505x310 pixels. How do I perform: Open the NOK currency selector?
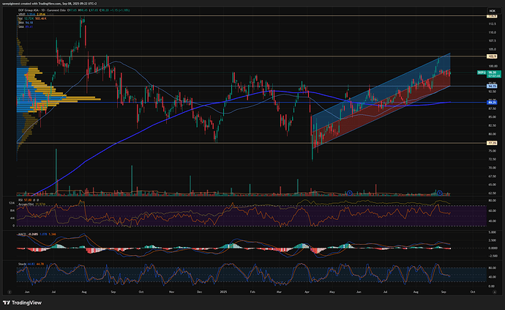[492, 10]
